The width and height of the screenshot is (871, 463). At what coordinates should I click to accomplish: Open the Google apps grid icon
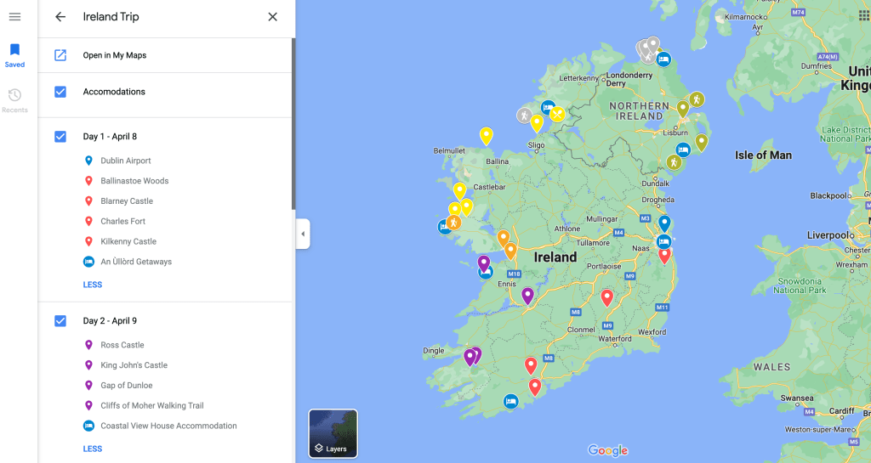click(x=864, y=16)
